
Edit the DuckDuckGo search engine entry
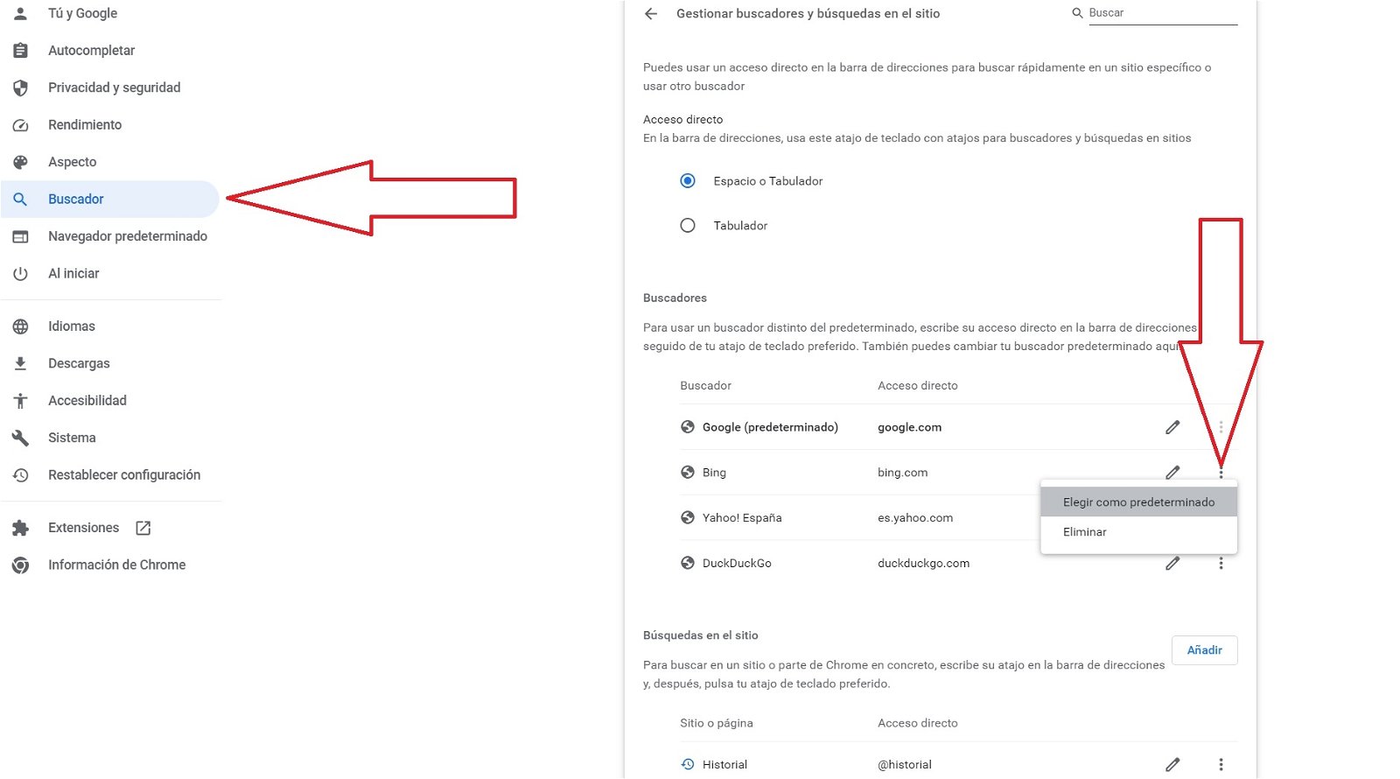click(1172, 563)
